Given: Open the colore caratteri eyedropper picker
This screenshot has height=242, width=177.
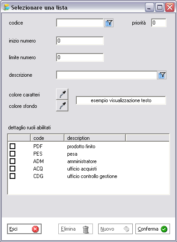Looking at the screenshot, I should (62, 94).
